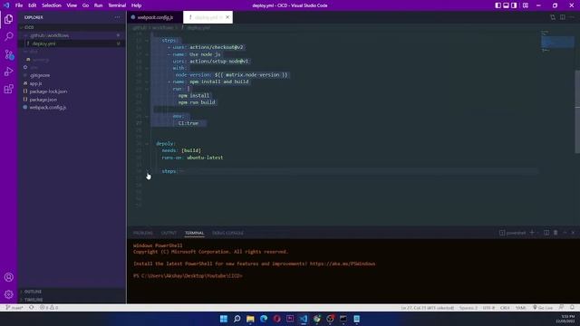The height and width of the screenshot is (326, 580).
Task: Open the Terminal menu
Action: (x=117, y=5)
